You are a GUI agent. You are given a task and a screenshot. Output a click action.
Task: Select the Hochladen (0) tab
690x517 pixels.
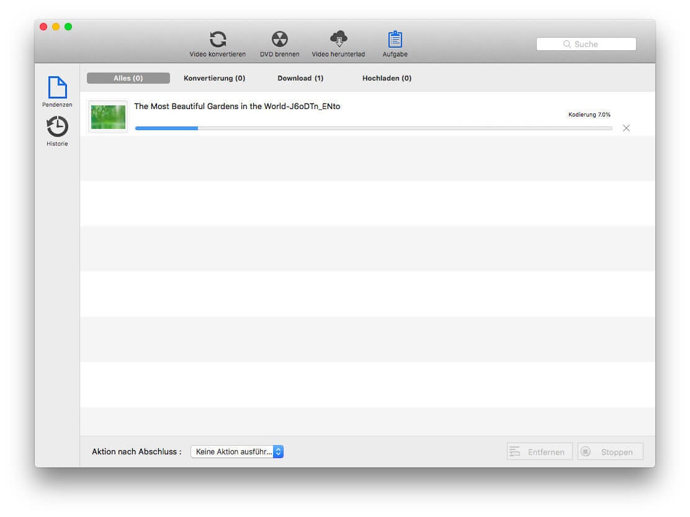coord(387,78)
